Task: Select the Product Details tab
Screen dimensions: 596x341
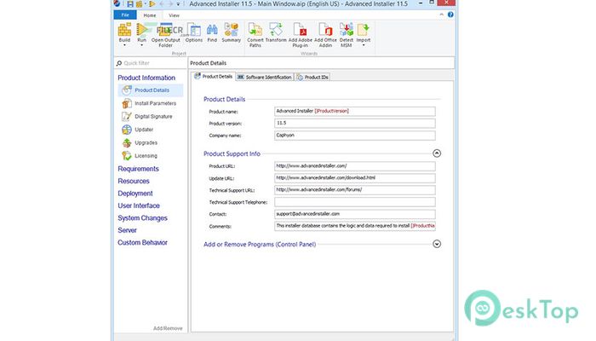Action: [213, 77]
